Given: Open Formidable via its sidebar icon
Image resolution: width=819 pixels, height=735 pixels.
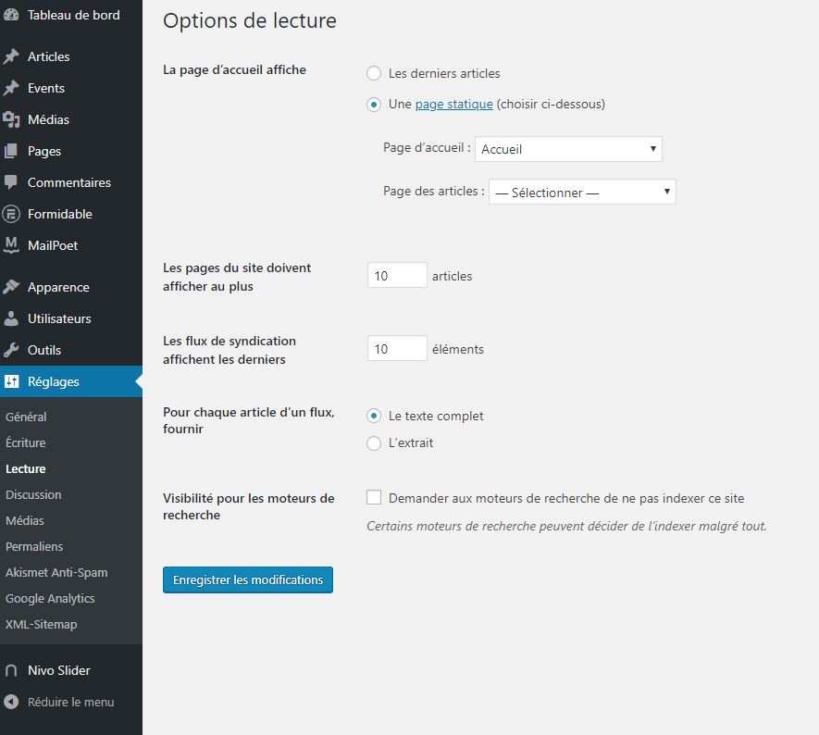Looking at the screenshot, I should (11, 214).
